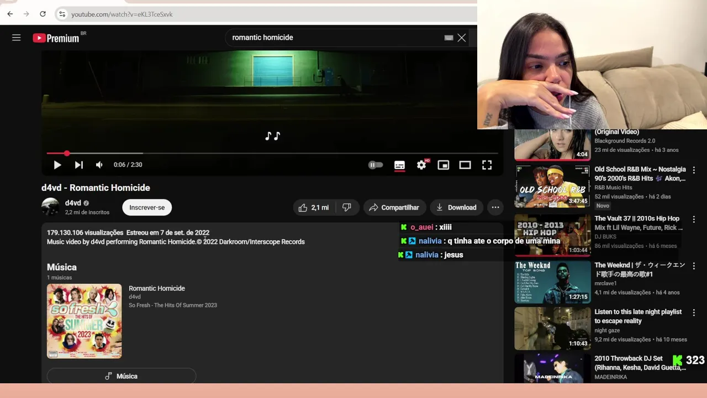
Task: Click the browser forward arrow
Action: click(x=26, y=14)
